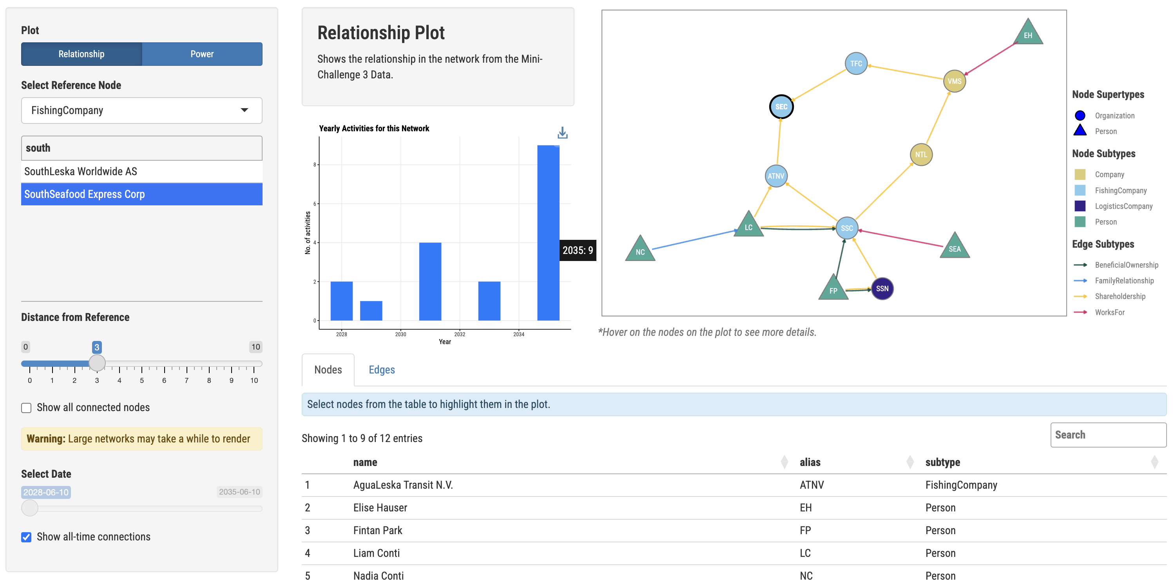The image size is (1174, 580).
Task: Click the Distance from Reference slider handle
Action: coord(97,363)
